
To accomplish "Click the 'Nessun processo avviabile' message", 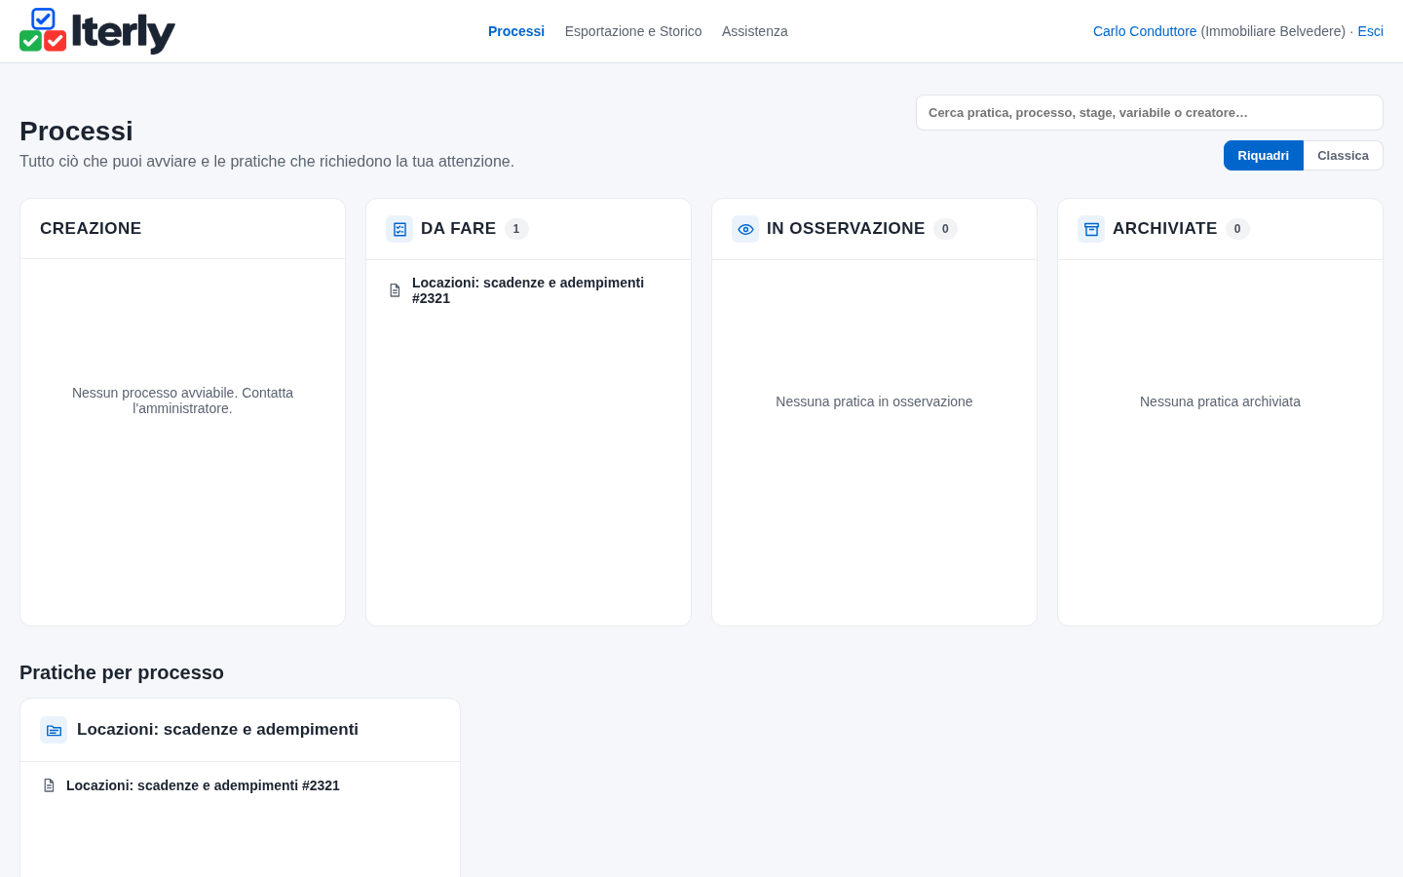I will click(182, 400).
